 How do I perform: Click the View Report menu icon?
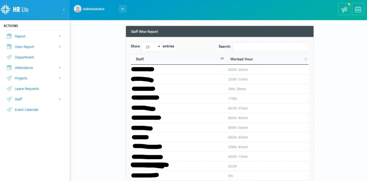9,47
